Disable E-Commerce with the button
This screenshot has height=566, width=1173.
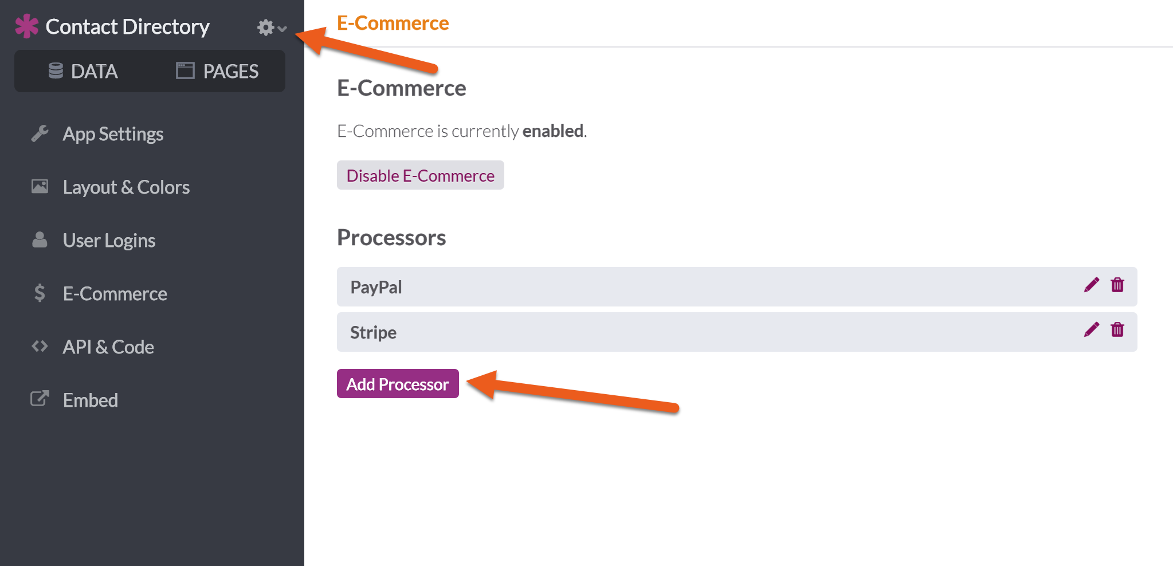420,175
